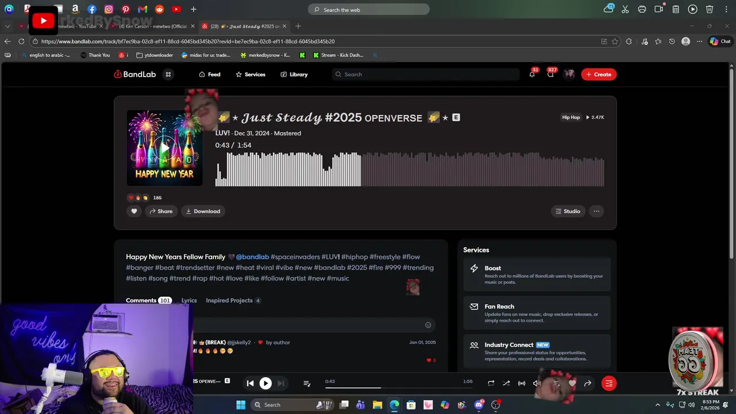Switch to the Lyrics tab
This screenshot has width=736, height=414.
click(189, 300)
